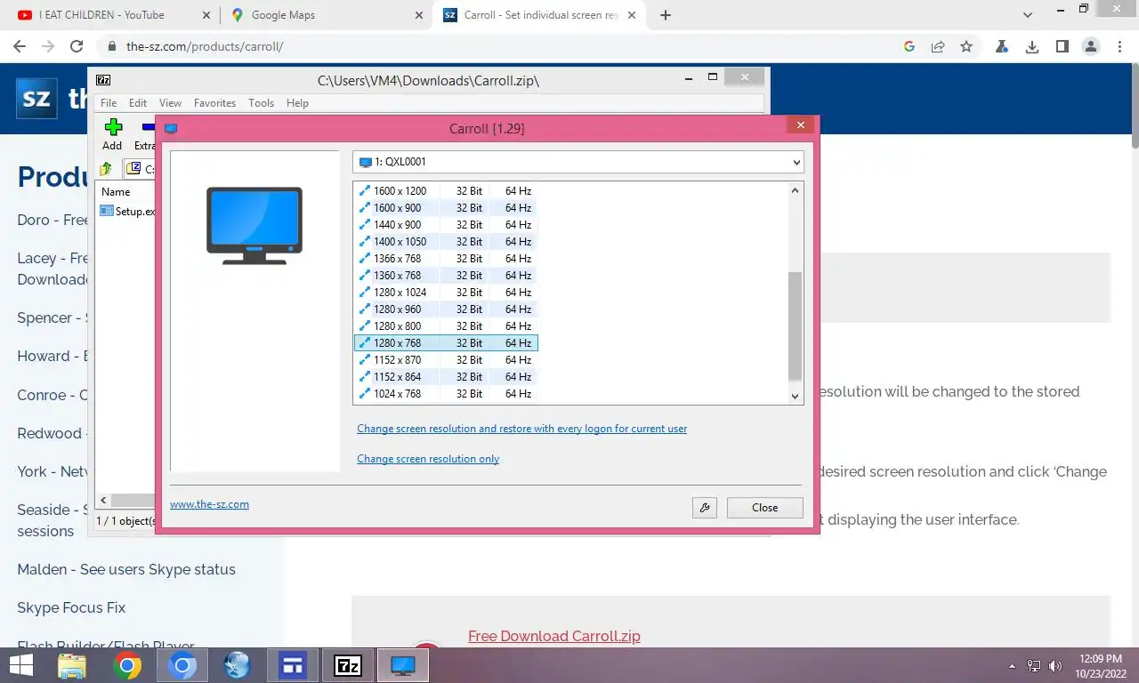Click the resolution list scrollbar thumb

point(796,325)
